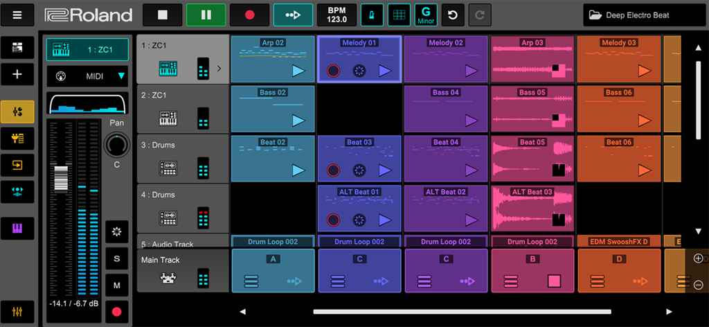Stop the playing Bass 05 clip
Viewport: 709px width, 327px height.
[x=559, y=121]
